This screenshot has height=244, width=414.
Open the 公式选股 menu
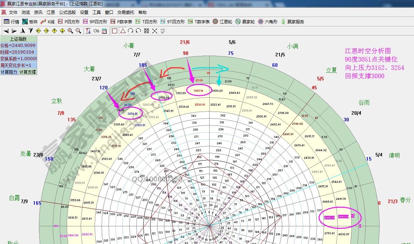[67, 12]
